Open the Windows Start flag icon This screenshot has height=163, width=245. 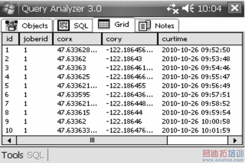(9, 9)
